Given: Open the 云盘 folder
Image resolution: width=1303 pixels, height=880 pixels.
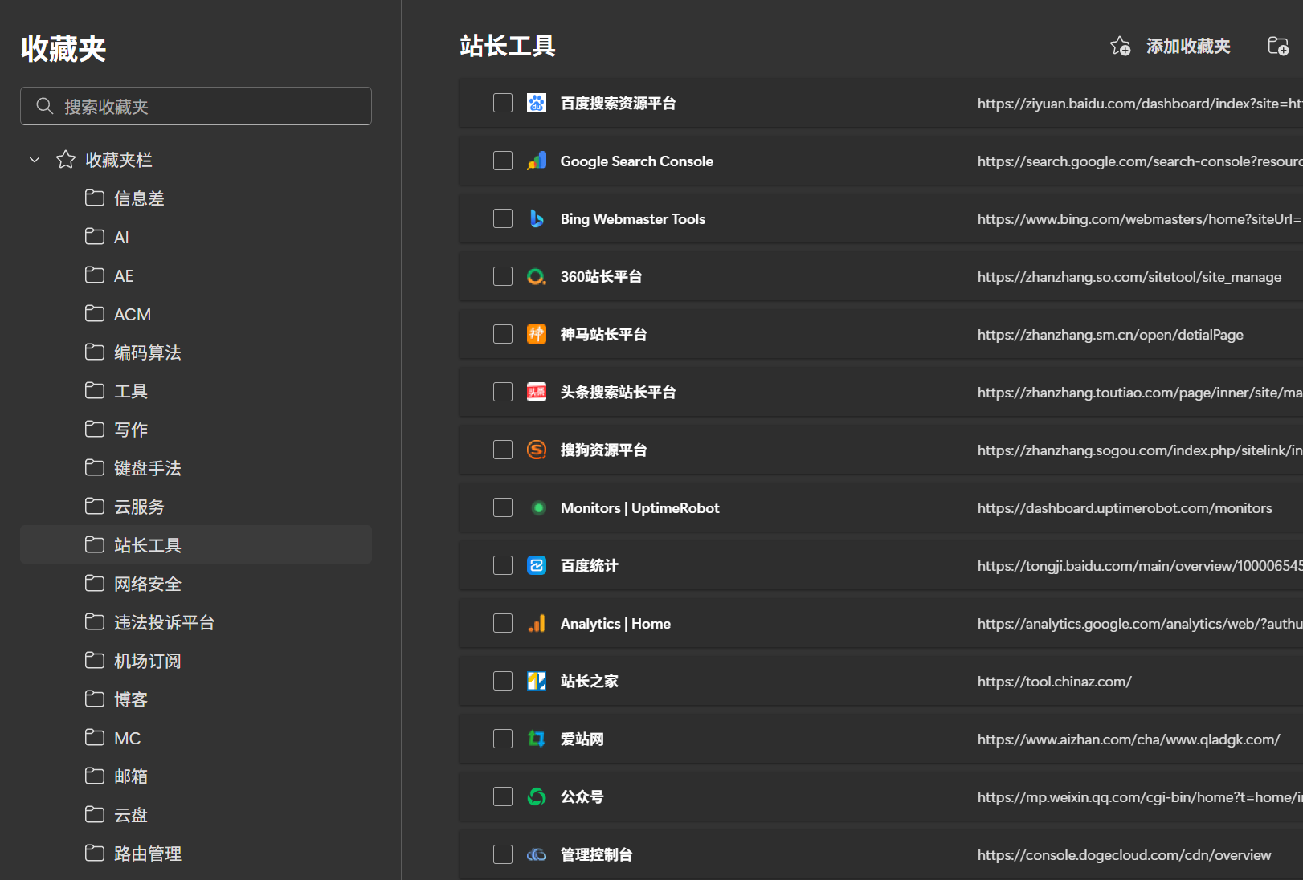Looking at the screenshot, I should pos(196,815).
